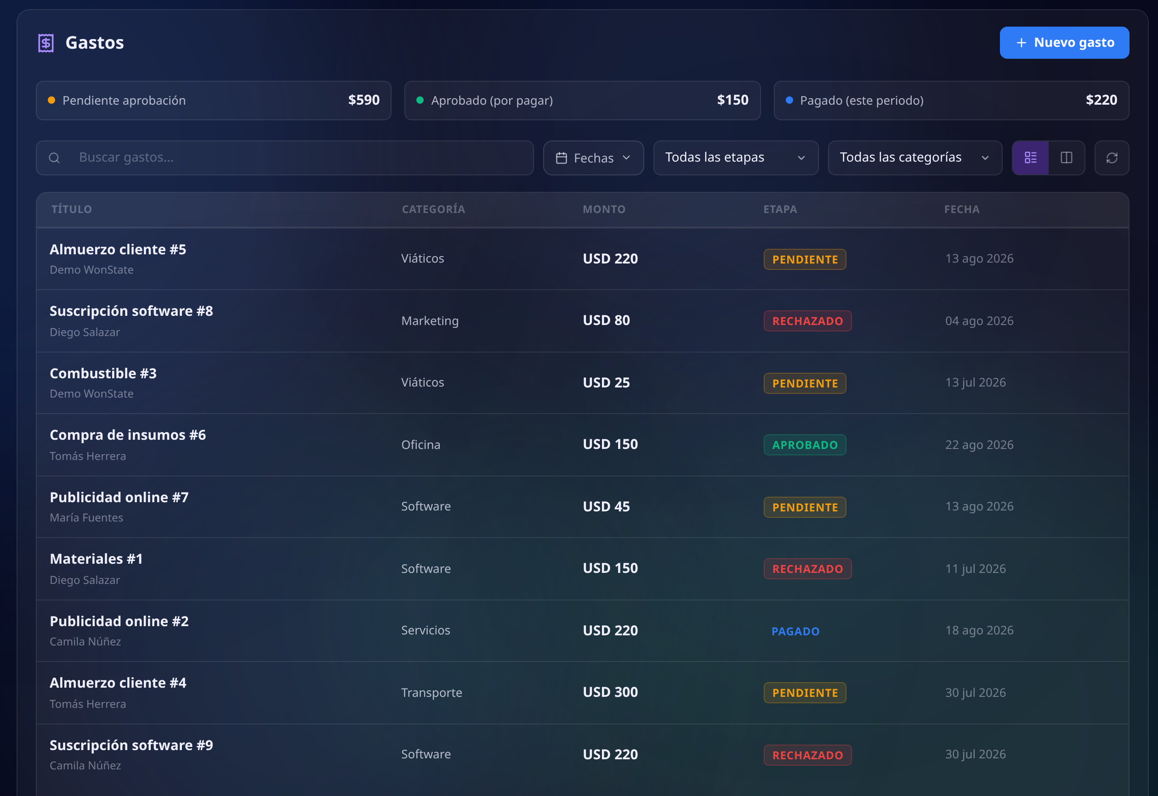
Task: Open Almuerzo cliente #4 expense
Action: coord(583,693)
